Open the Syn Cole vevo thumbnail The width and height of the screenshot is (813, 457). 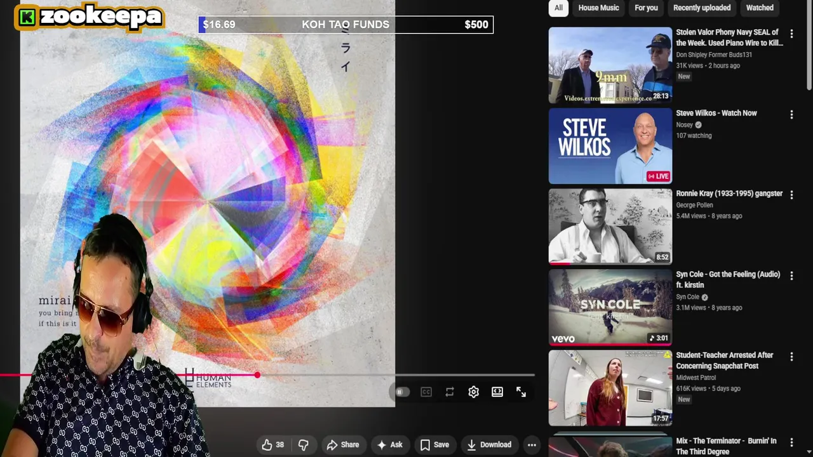pos(610,307)
